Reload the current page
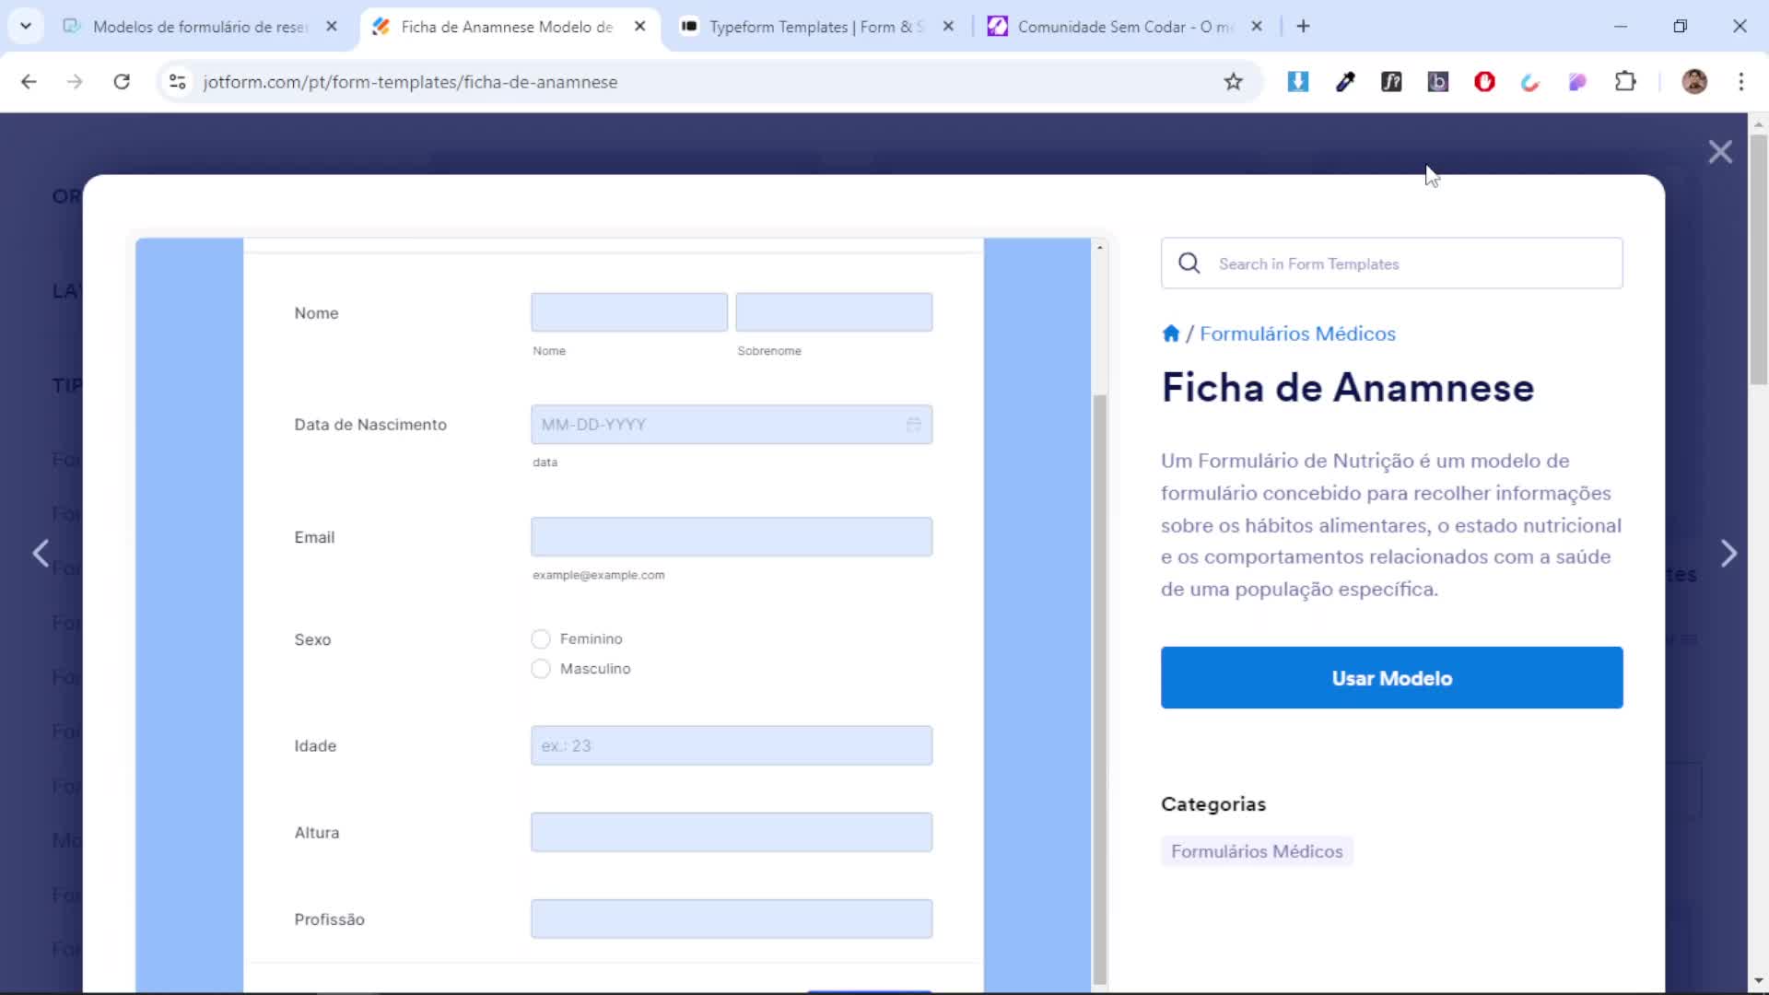Viewport: 1769px width, 995px height. pos(121,82)
